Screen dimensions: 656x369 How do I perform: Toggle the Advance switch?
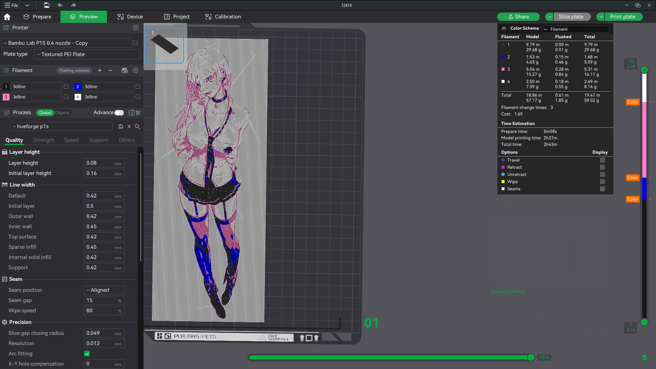tap(119, 113)
